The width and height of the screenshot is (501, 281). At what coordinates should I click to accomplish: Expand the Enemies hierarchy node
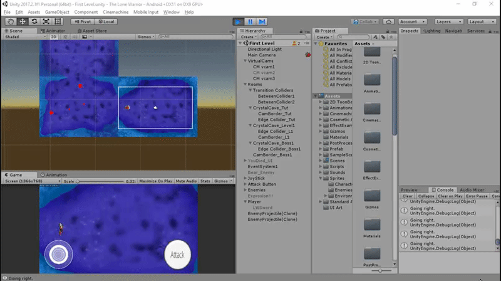pos(245,190)
